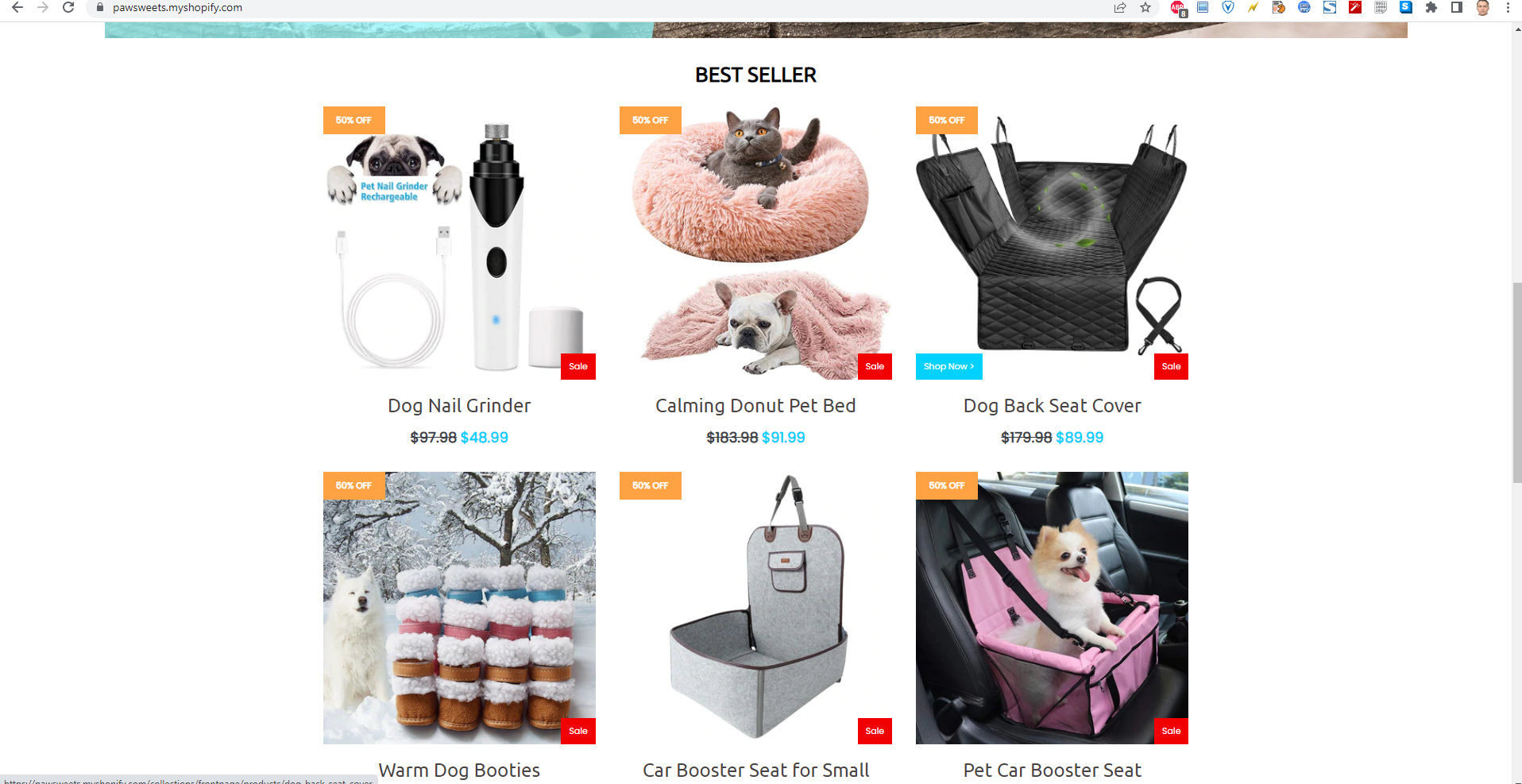
Task: Click the Shop Now button on seat cover
Action: [x=949, y=366]
